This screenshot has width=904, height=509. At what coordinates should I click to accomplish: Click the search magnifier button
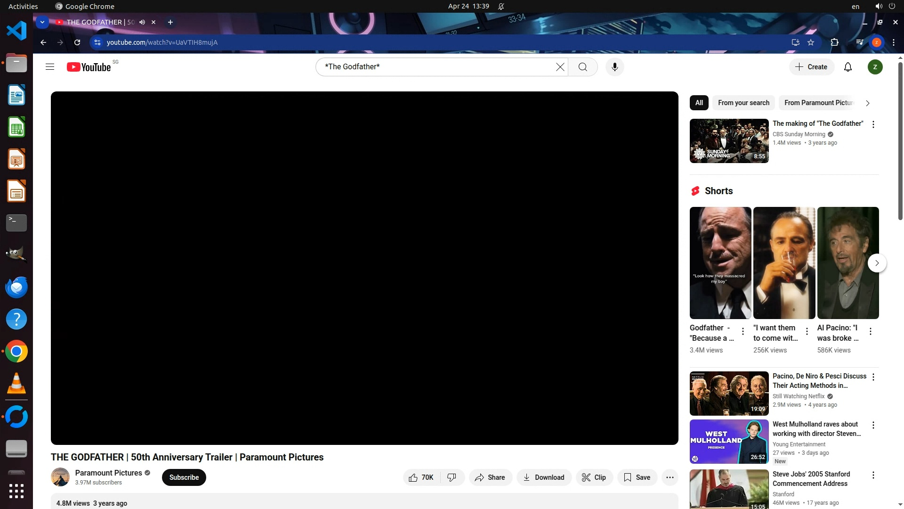pos(582,67)
